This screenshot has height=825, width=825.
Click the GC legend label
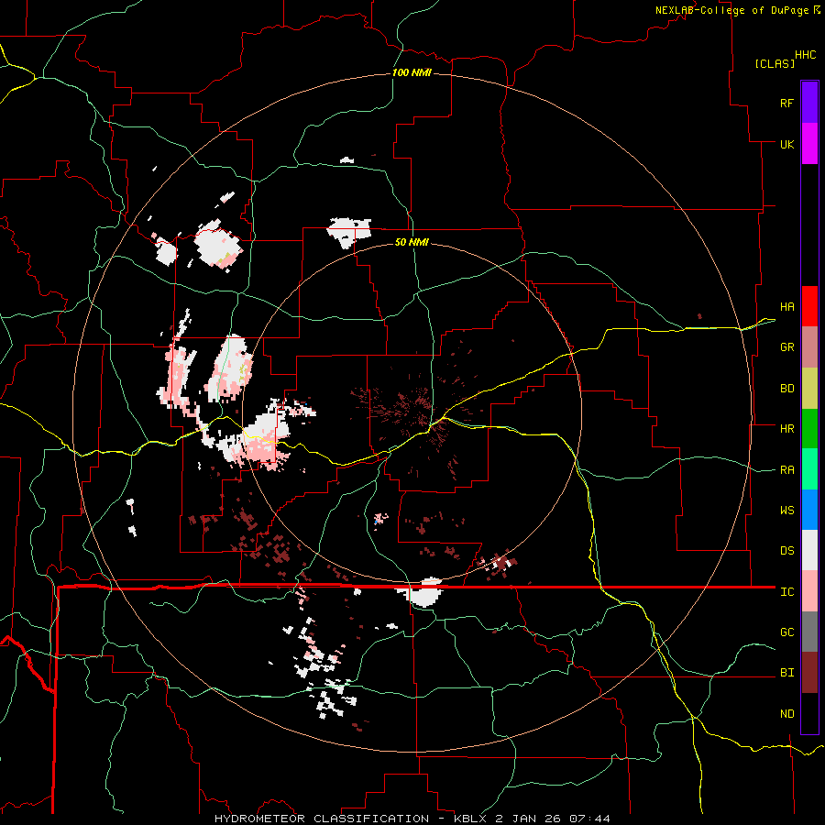click(786, 632)
